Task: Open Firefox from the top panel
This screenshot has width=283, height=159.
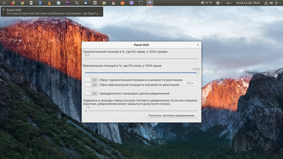Action: tap(13, 3)
